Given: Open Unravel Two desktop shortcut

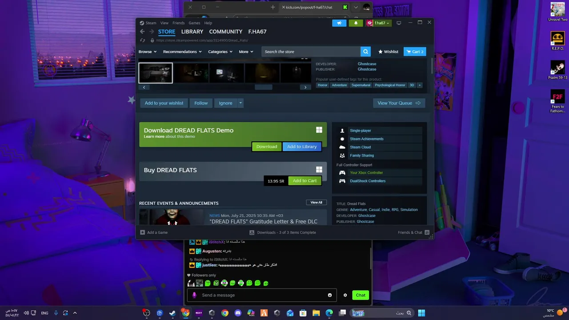Looking at the screenshot, I should tap(557, 12).
